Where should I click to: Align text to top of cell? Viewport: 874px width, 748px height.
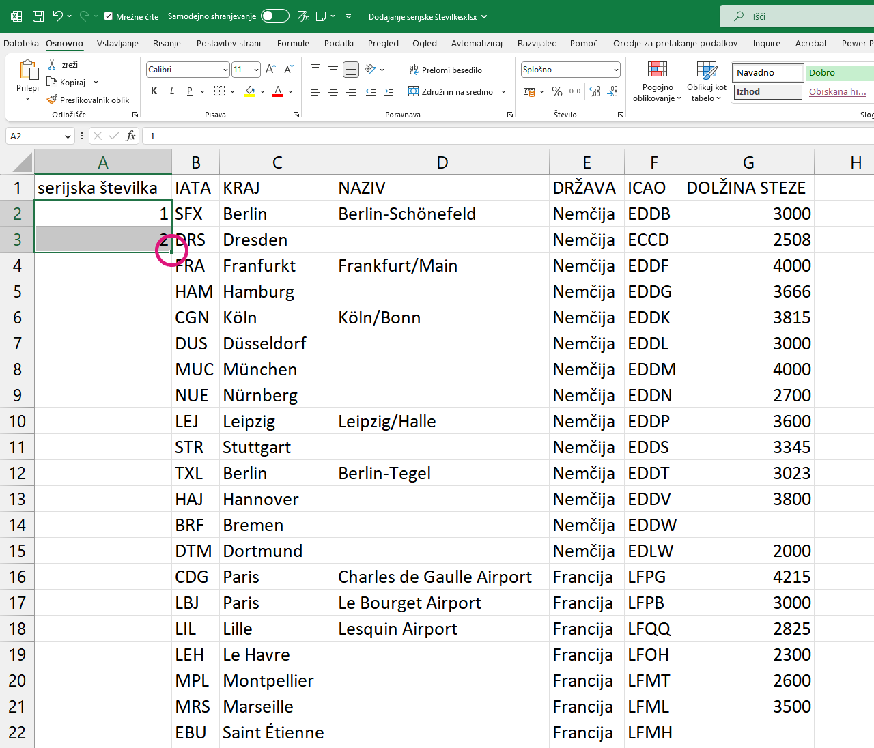pyautogui.click(x=315, y=69)
